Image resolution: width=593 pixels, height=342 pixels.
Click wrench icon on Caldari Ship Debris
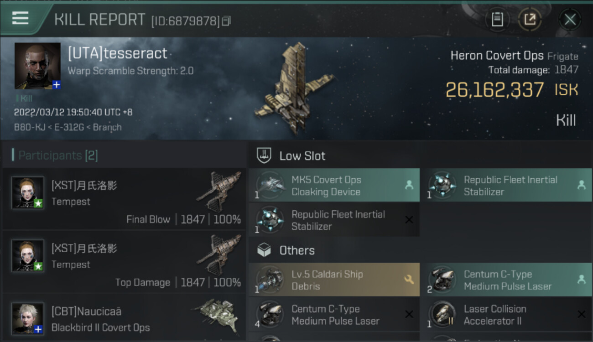(409, 280)
